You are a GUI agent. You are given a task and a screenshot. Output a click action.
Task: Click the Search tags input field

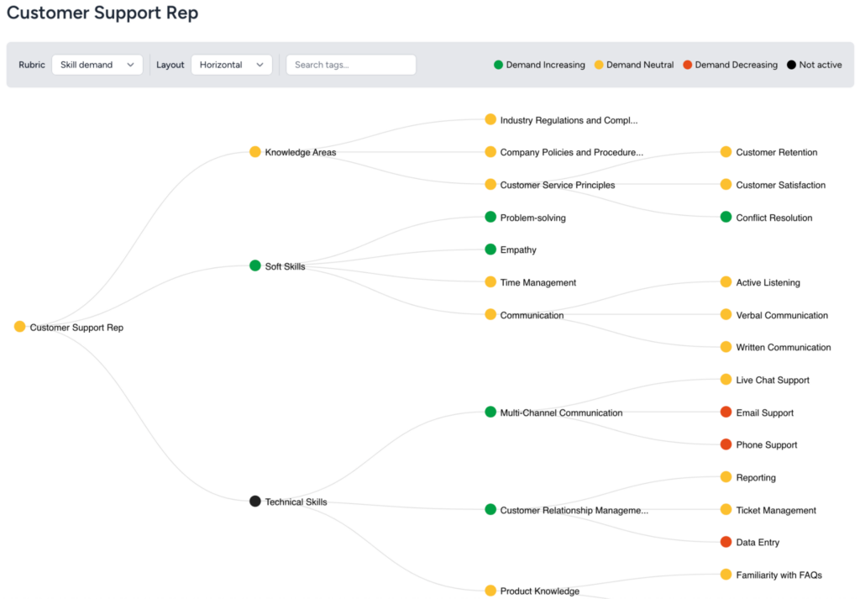[x=351, y=65]
